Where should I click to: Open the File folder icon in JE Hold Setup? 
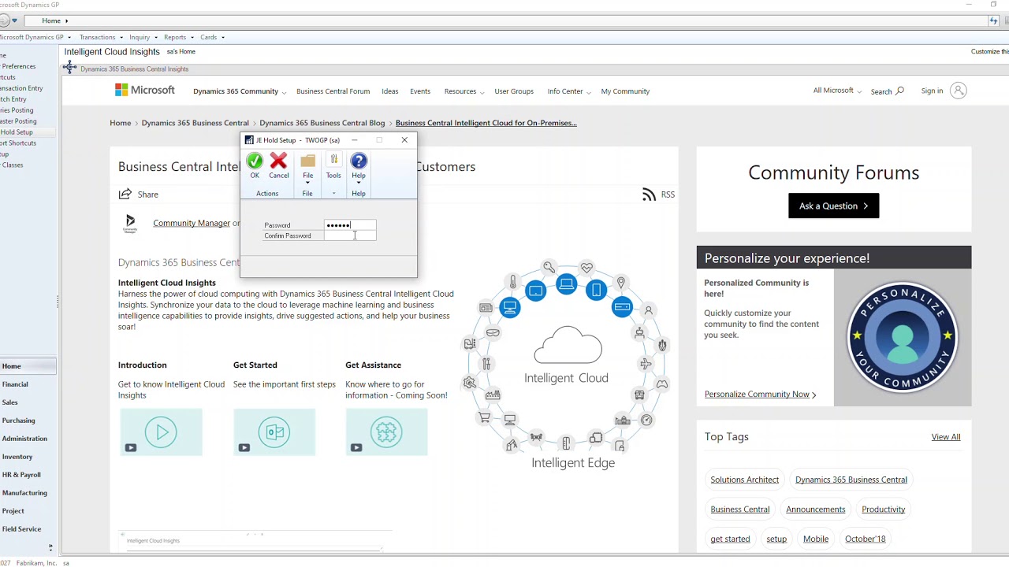point(307,161)
